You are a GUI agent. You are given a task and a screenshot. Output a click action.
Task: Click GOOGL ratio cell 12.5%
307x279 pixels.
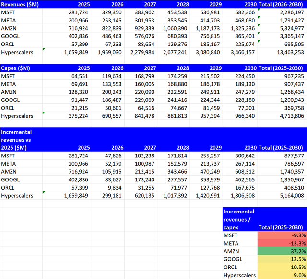pyautogui.click(x=282, y=259)
